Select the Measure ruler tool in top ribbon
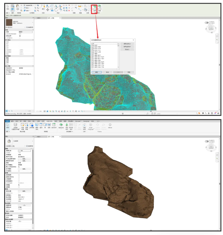 [x=80, y=6]
